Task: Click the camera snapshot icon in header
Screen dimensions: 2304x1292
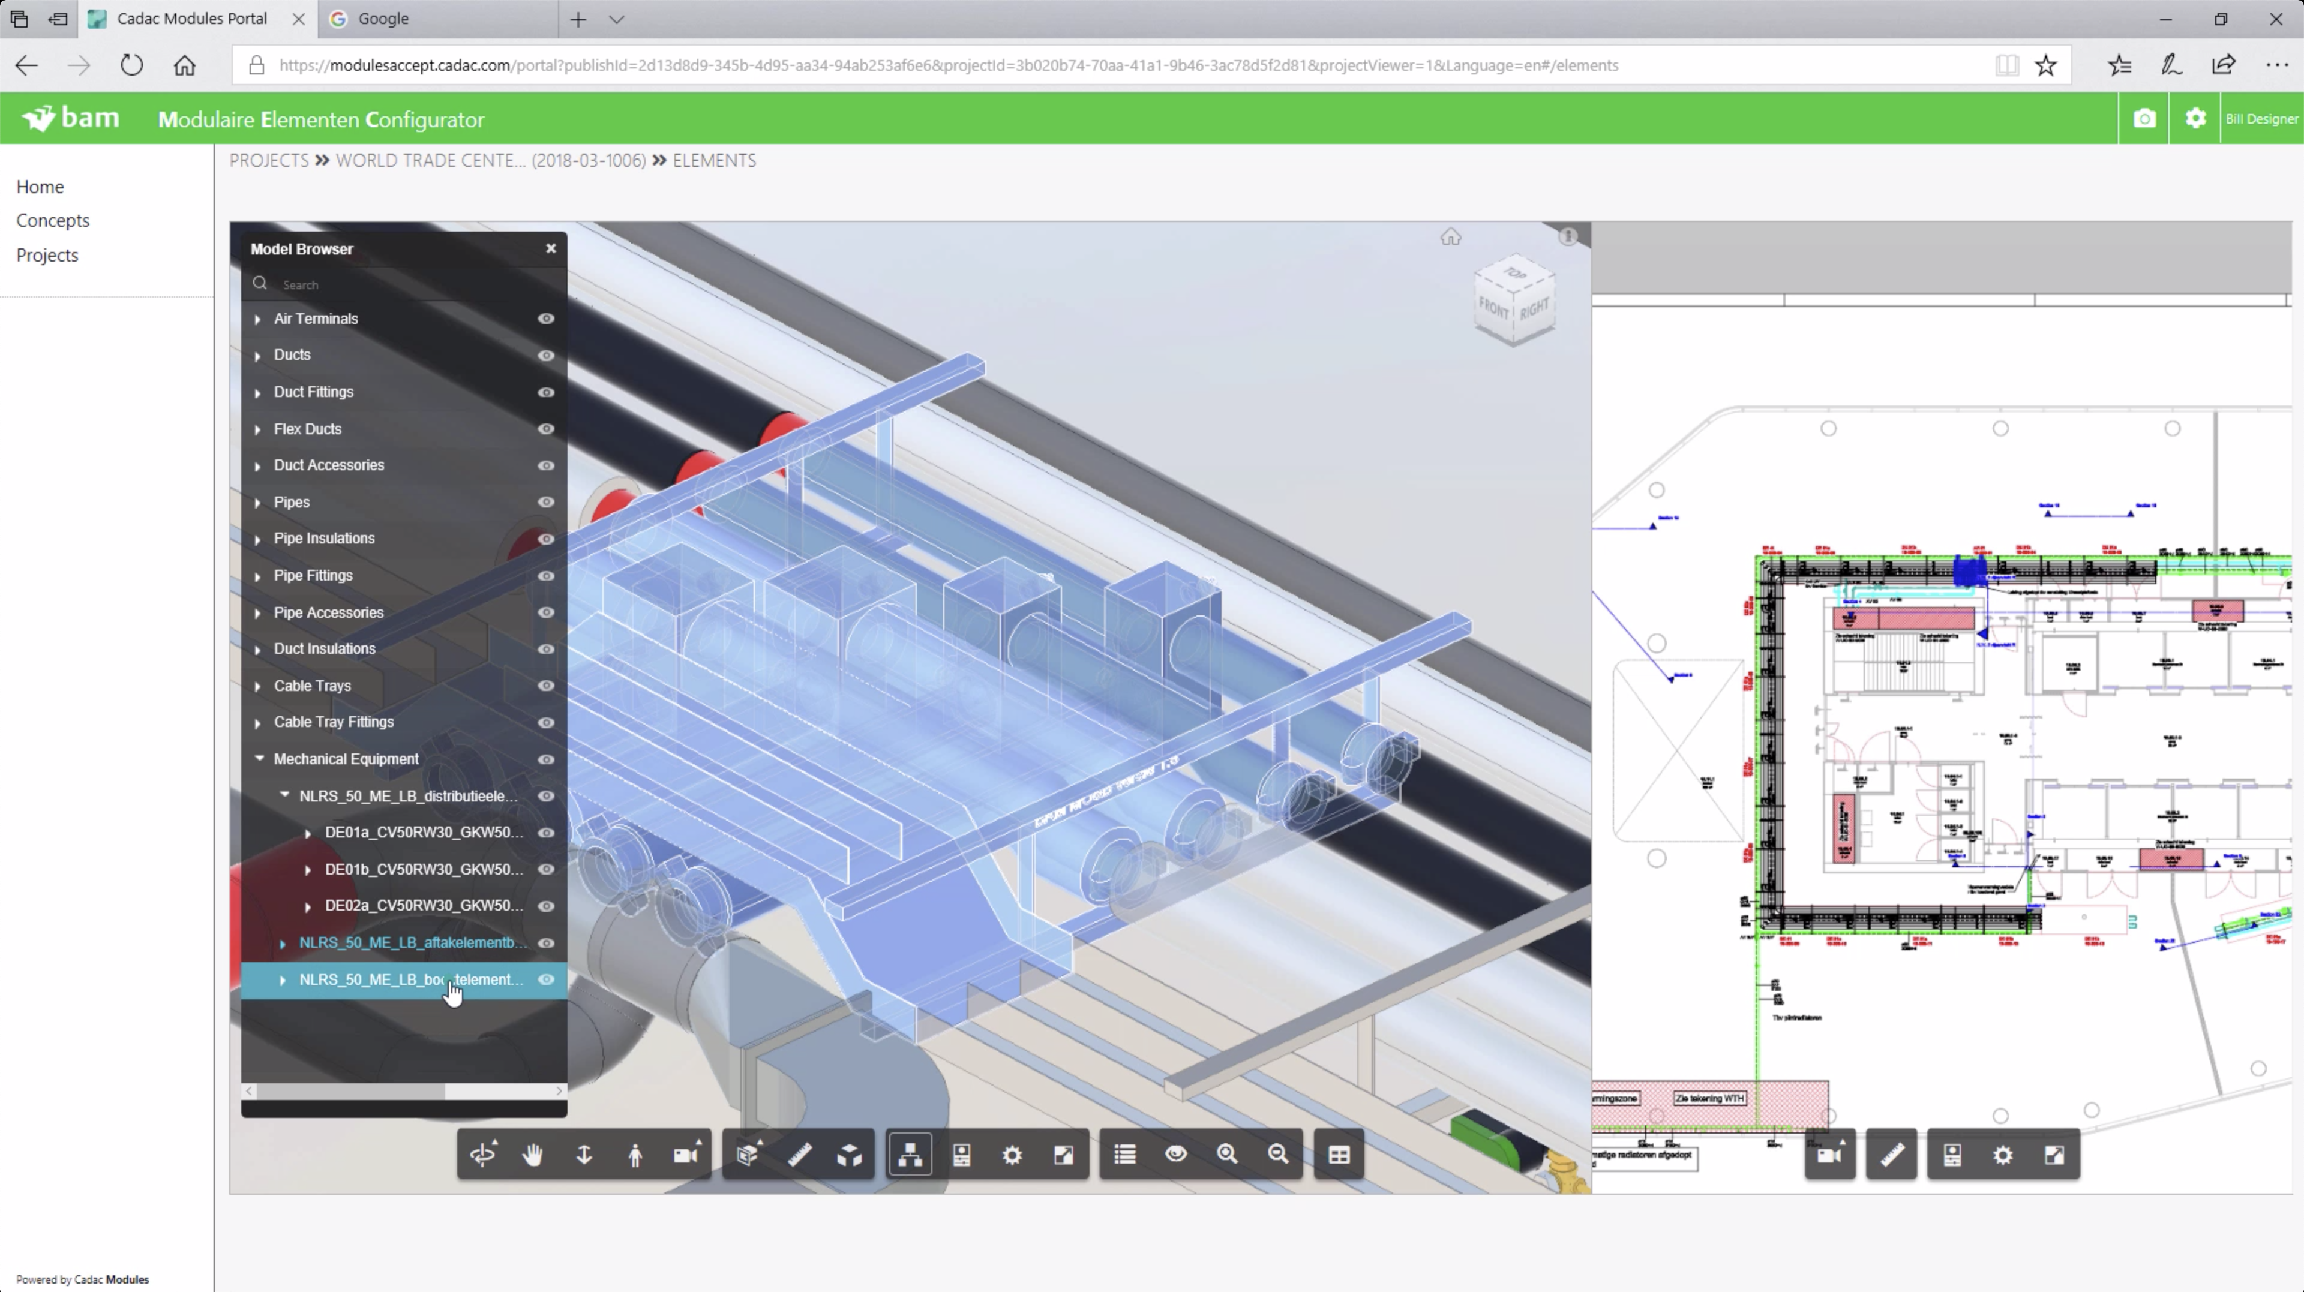Action: [x=2145, y=118]
